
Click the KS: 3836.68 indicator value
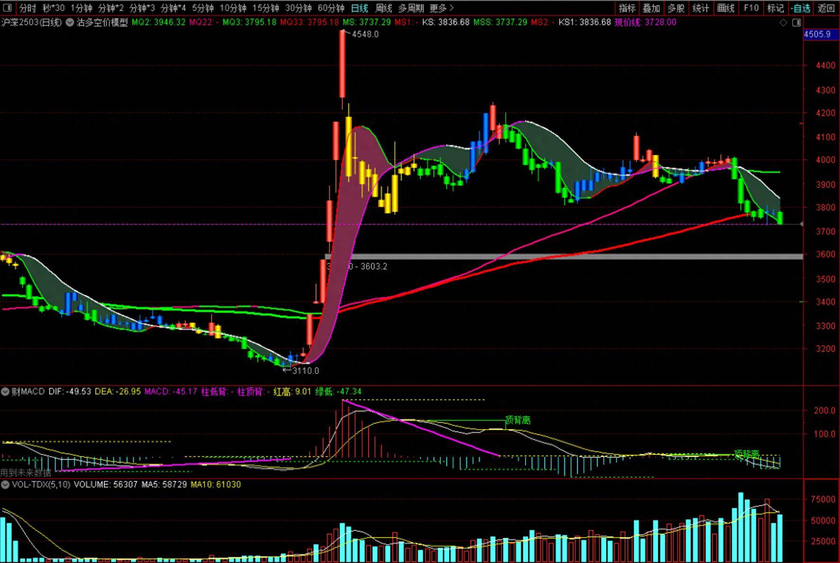446,22
